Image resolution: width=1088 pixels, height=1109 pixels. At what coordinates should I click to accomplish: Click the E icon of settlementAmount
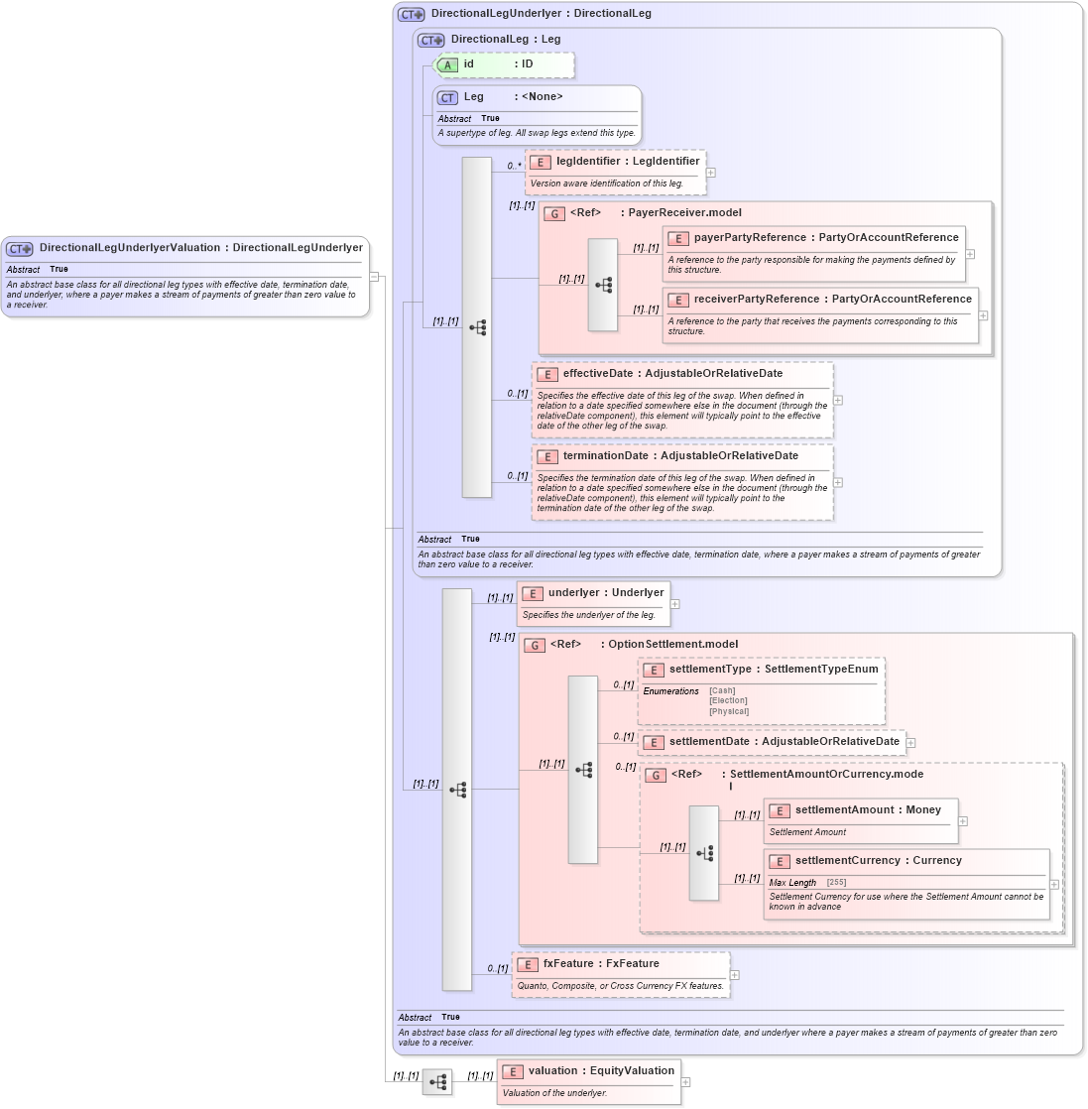coord(780,811)
